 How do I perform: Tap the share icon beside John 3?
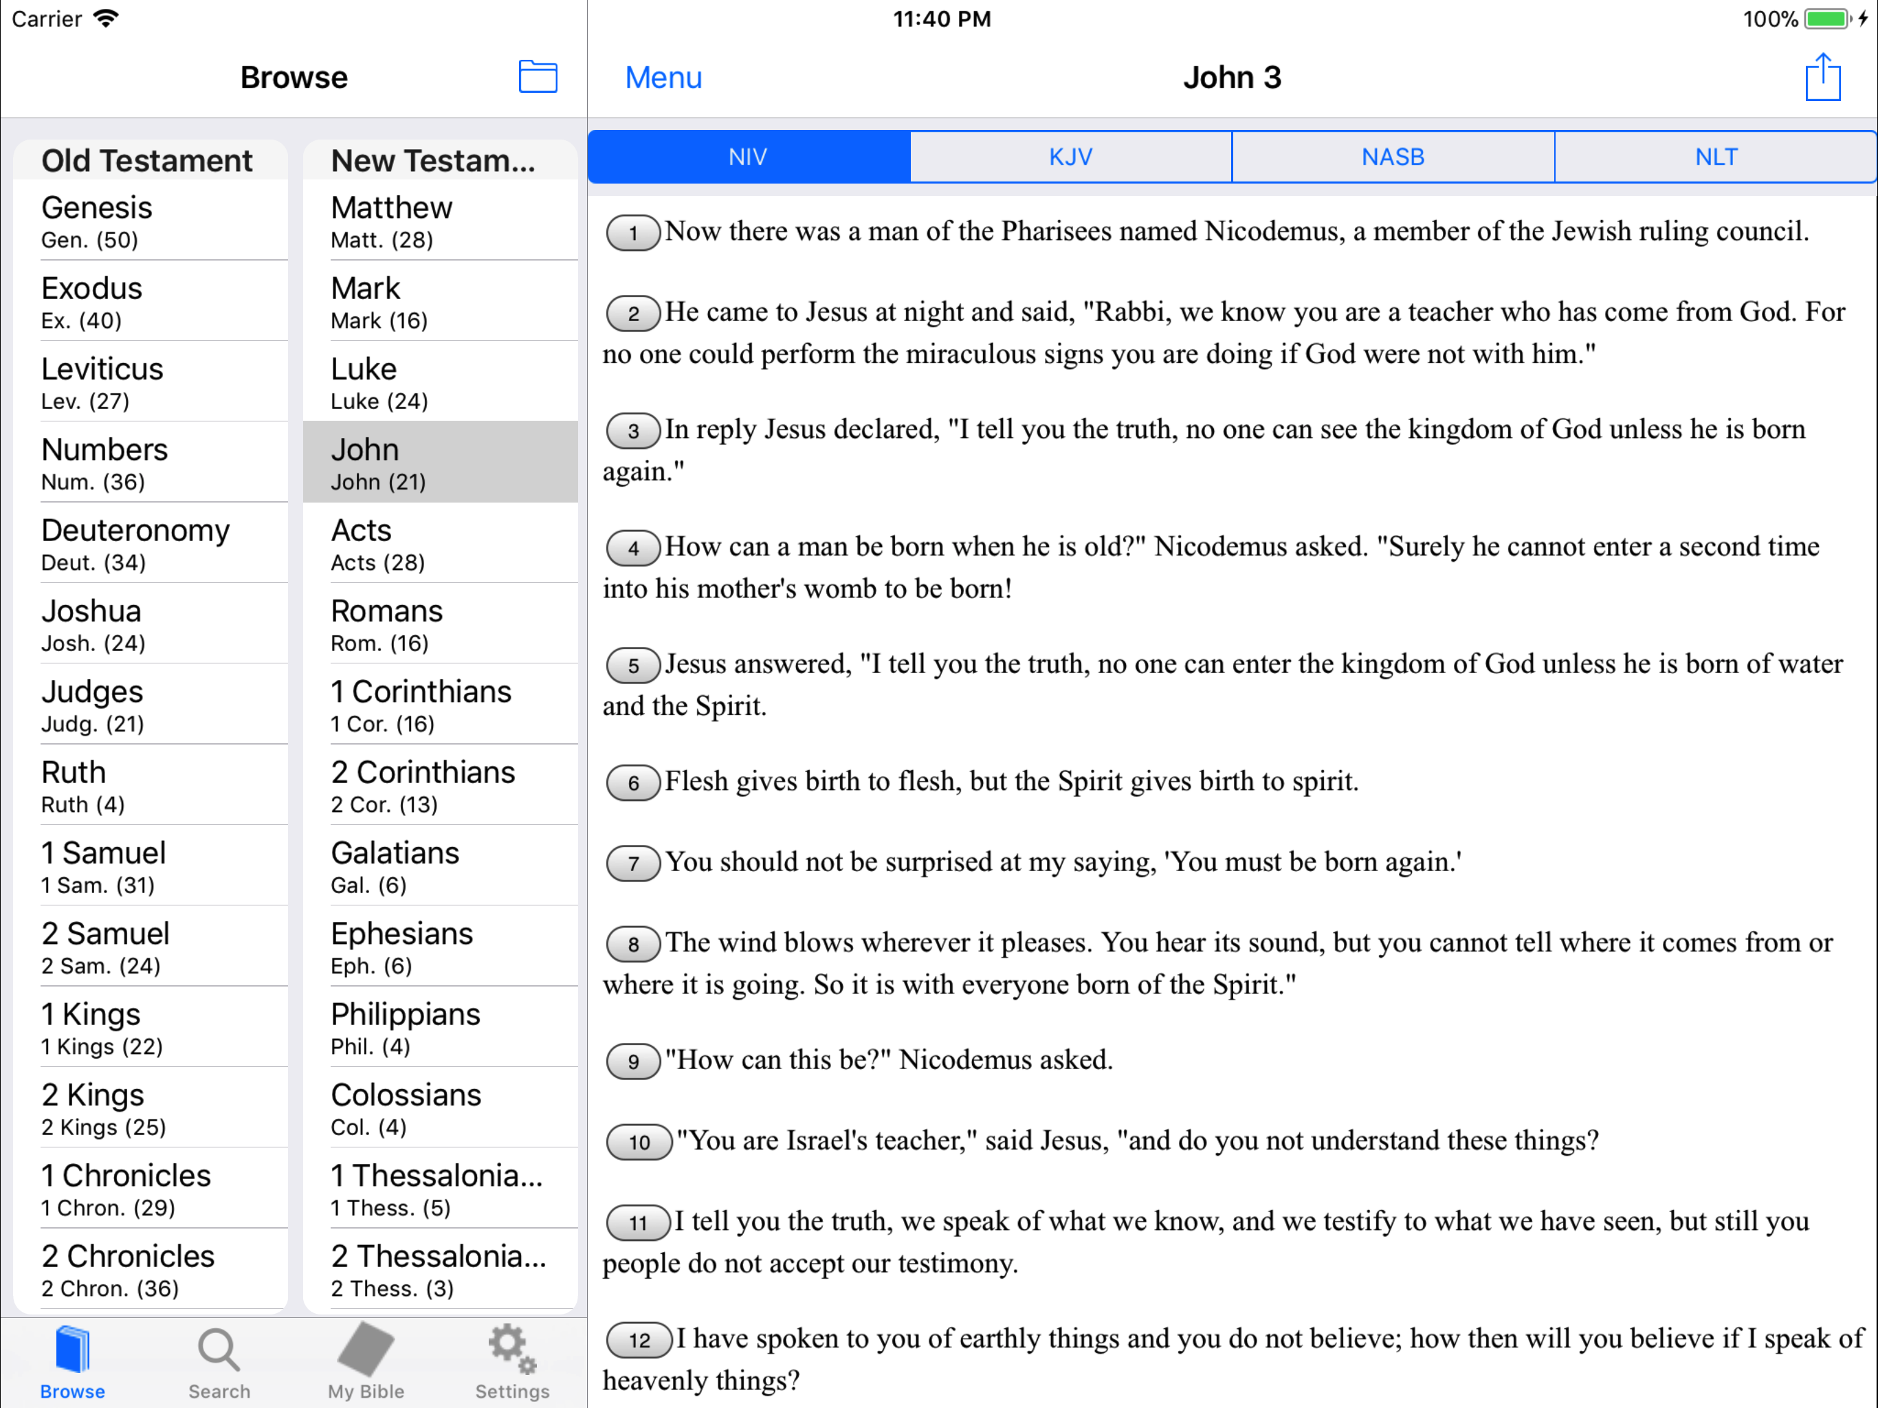coord(1822,77)
